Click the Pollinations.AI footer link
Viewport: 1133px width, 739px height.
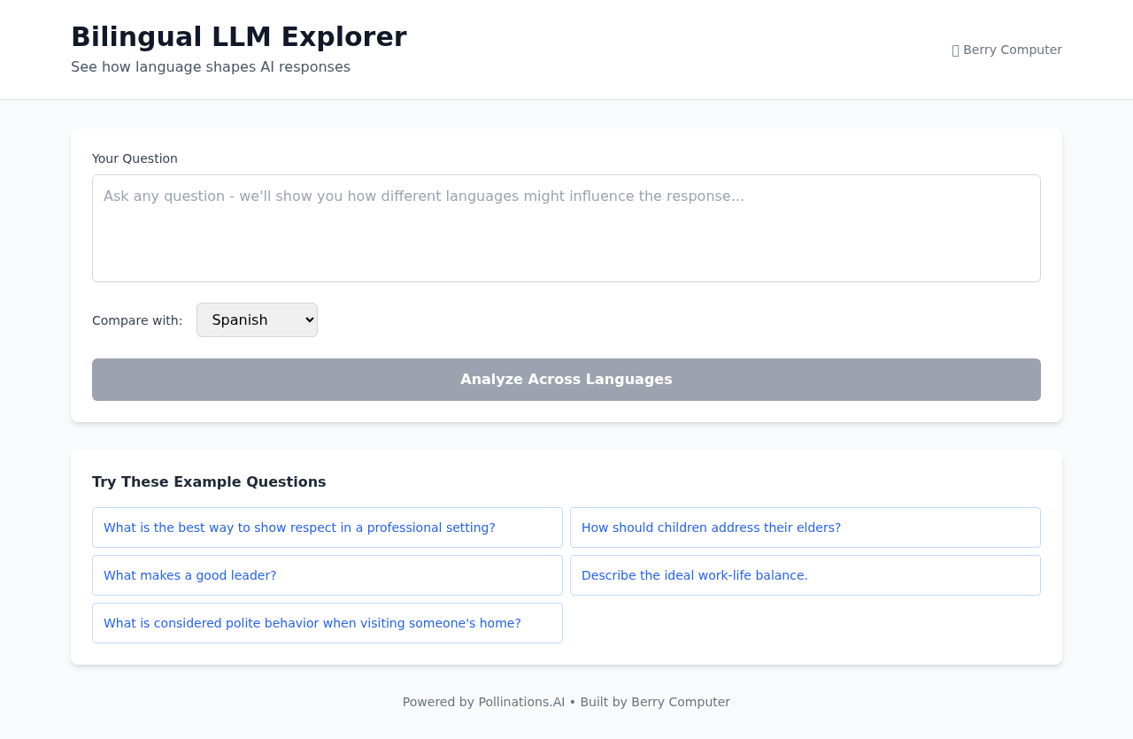tap(521, 701)
